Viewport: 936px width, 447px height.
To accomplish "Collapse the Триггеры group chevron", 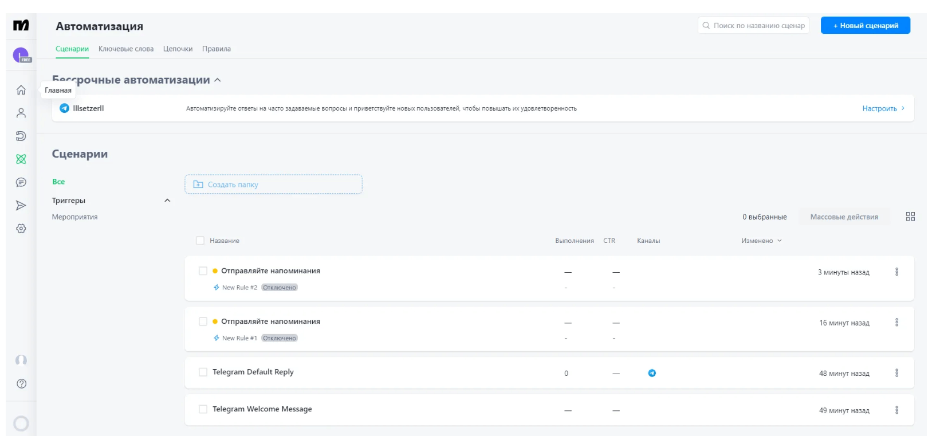I will pyautogui.click(x=167, y=201).
